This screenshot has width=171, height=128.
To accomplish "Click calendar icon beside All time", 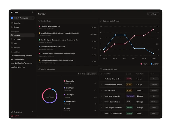I will [x=148, y=14].
